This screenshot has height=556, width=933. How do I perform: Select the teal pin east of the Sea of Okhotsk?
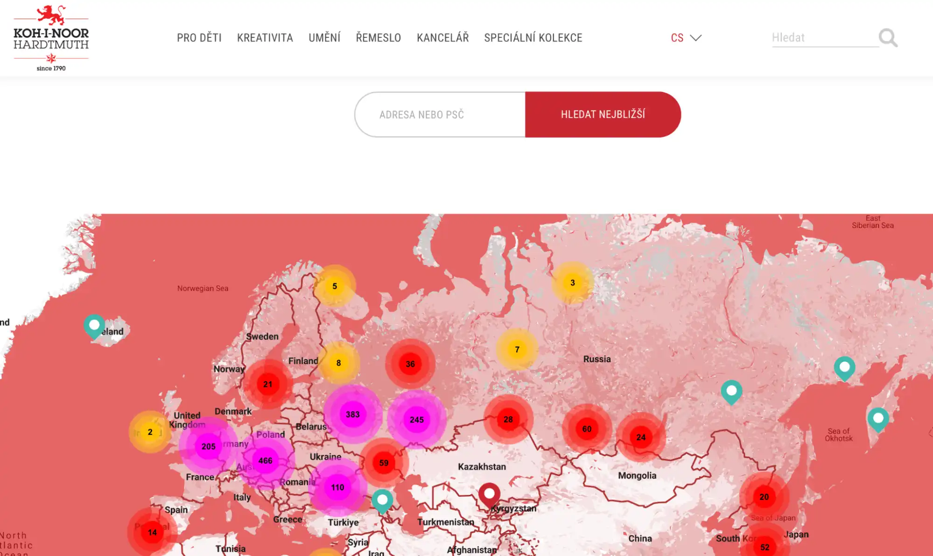click(878, 419)
